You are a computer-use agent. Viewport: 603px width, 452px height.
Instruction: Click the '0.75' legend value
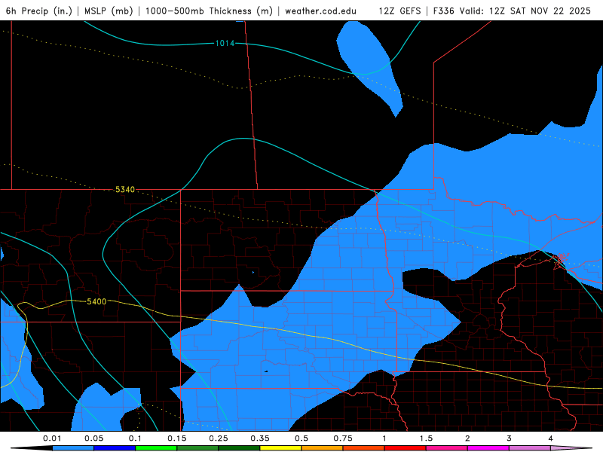[x=343, y=438]
